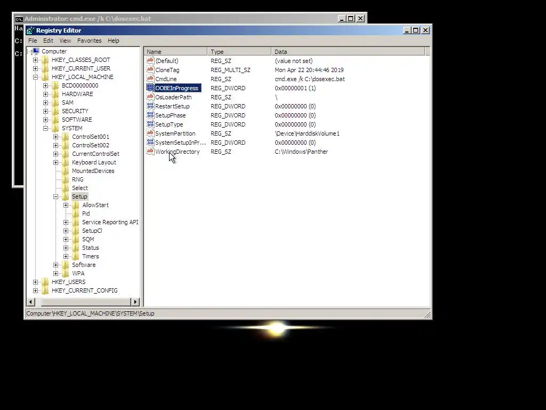
Task: Click the SOFTWARE folder icon
Action: (x=55, y=120)
